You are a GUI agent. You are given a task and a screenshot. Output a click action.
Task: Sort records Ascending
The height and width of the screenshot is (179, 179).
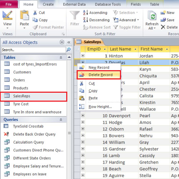pyautogui.click(x=95, y=13)
